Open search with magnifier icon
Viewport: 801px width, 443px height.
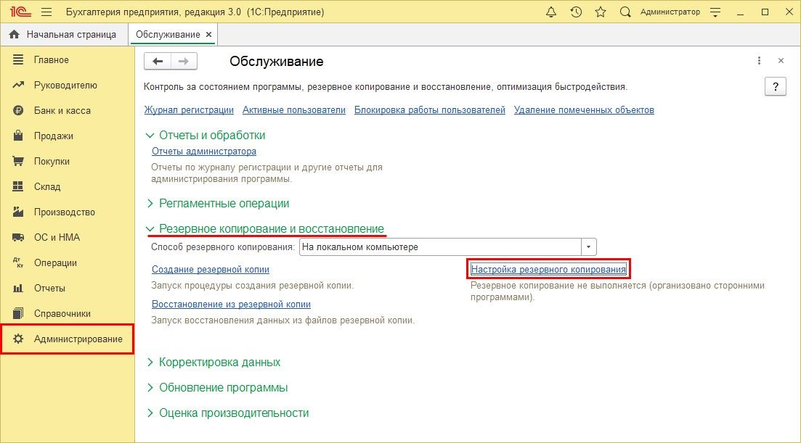point(625,12)
